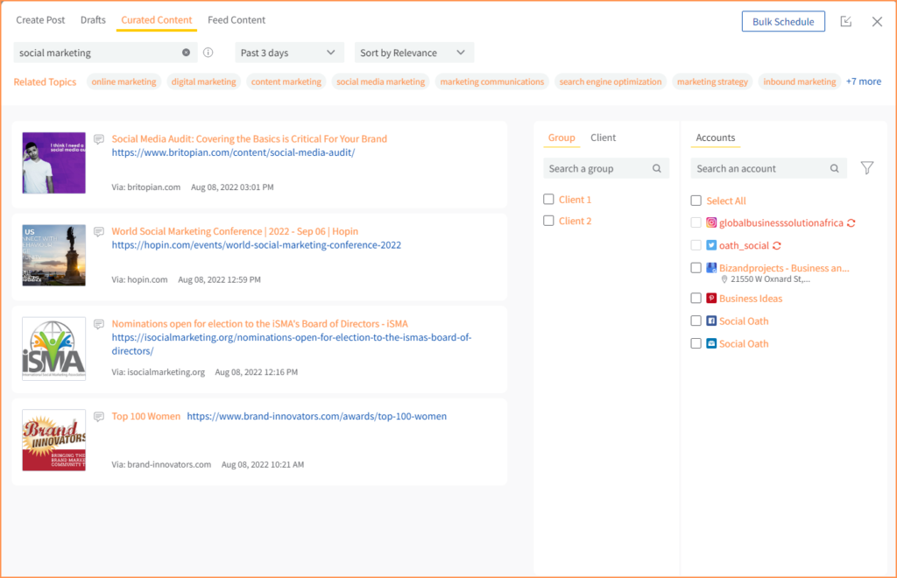897x578 pixels.
Task: Switch to the Drafts tab
Action: (93, 20)
